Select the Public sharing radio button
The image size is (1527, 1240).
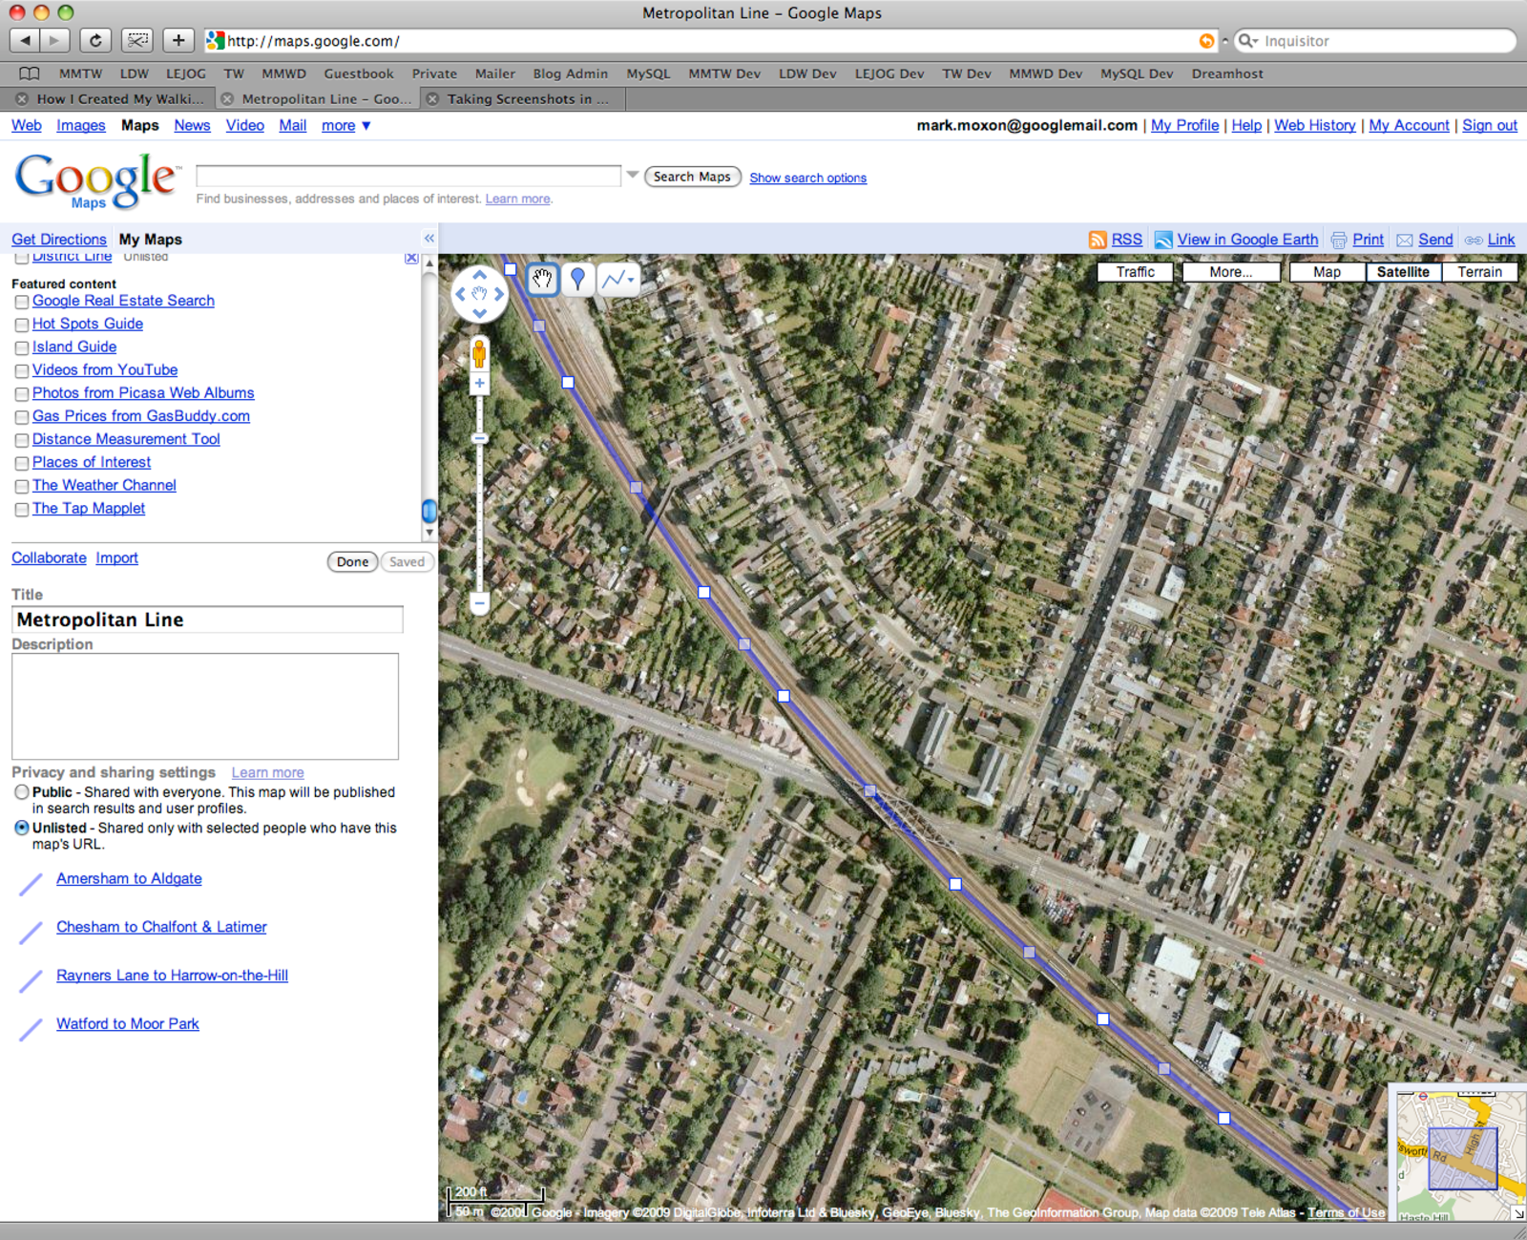coord(22,792)
